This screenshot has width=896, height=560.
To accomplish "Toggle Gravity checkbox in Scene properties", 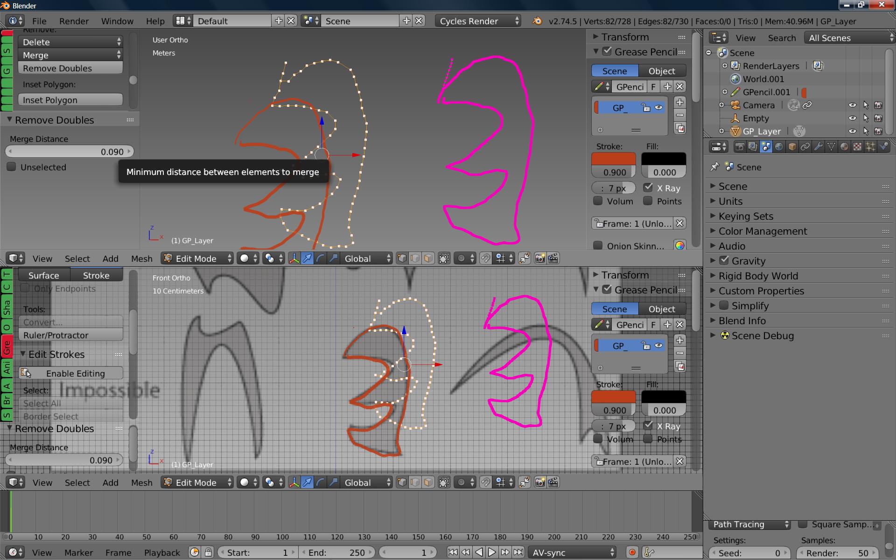I will [724, 260].
